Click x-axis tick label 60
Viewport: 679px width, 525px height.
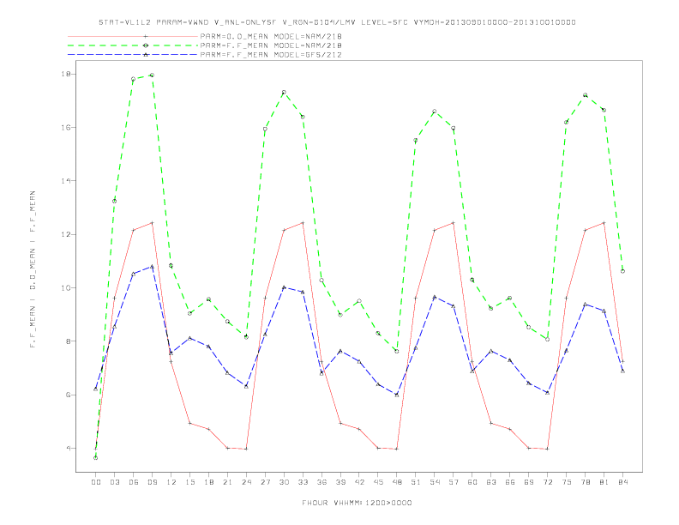472,482
